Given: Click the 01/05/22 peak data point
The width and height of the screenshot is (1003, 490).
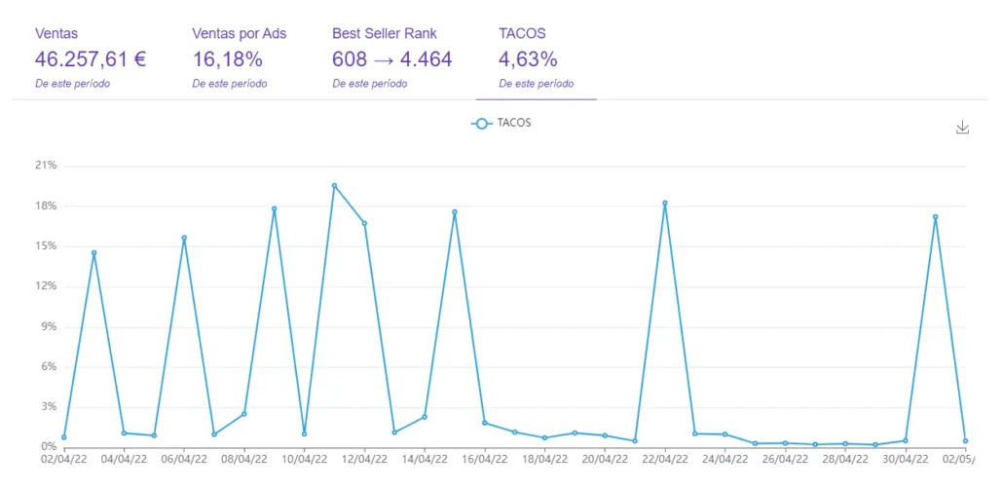Looking at the screenshot, I should tap(935, 217).
